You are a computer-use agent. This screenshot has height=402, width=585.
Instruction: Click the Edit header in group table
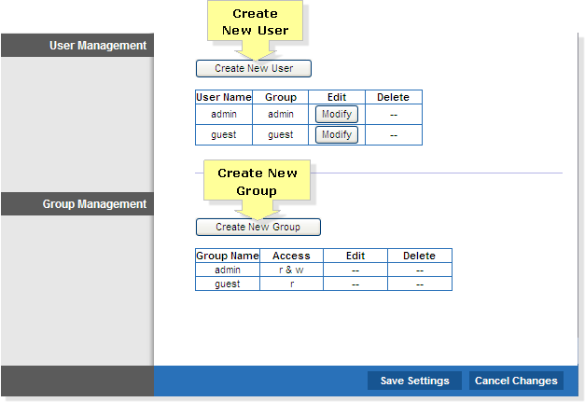coord(355,256)
